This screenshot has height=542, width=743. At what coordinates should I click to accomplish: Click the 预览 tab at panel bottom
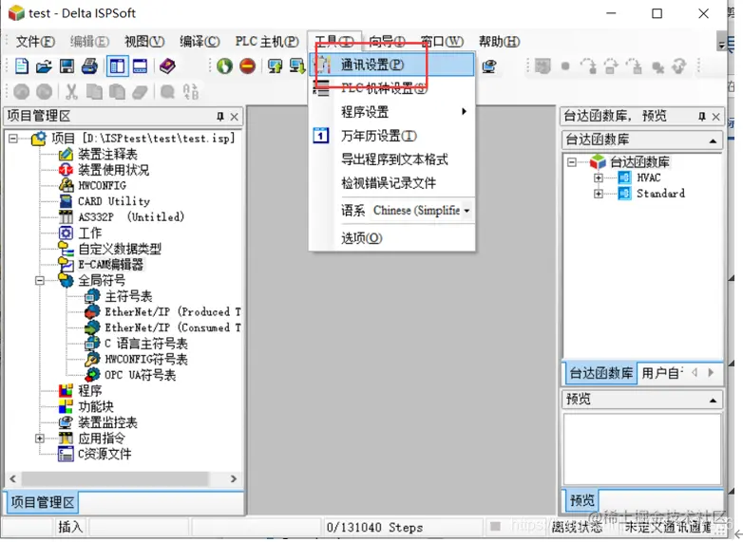(581, 500)
